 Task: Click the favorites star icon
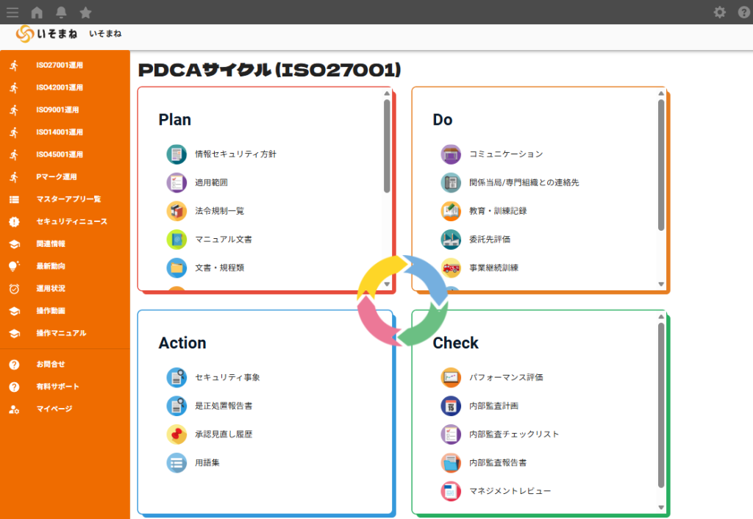point(85,12)
